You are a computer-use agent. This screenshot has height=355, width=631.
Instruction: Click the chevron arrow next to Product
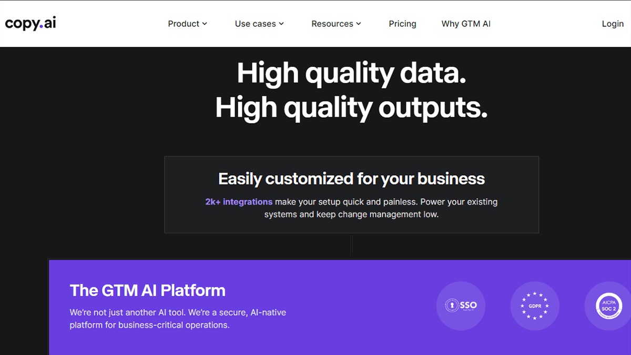[x=205, y=24]
